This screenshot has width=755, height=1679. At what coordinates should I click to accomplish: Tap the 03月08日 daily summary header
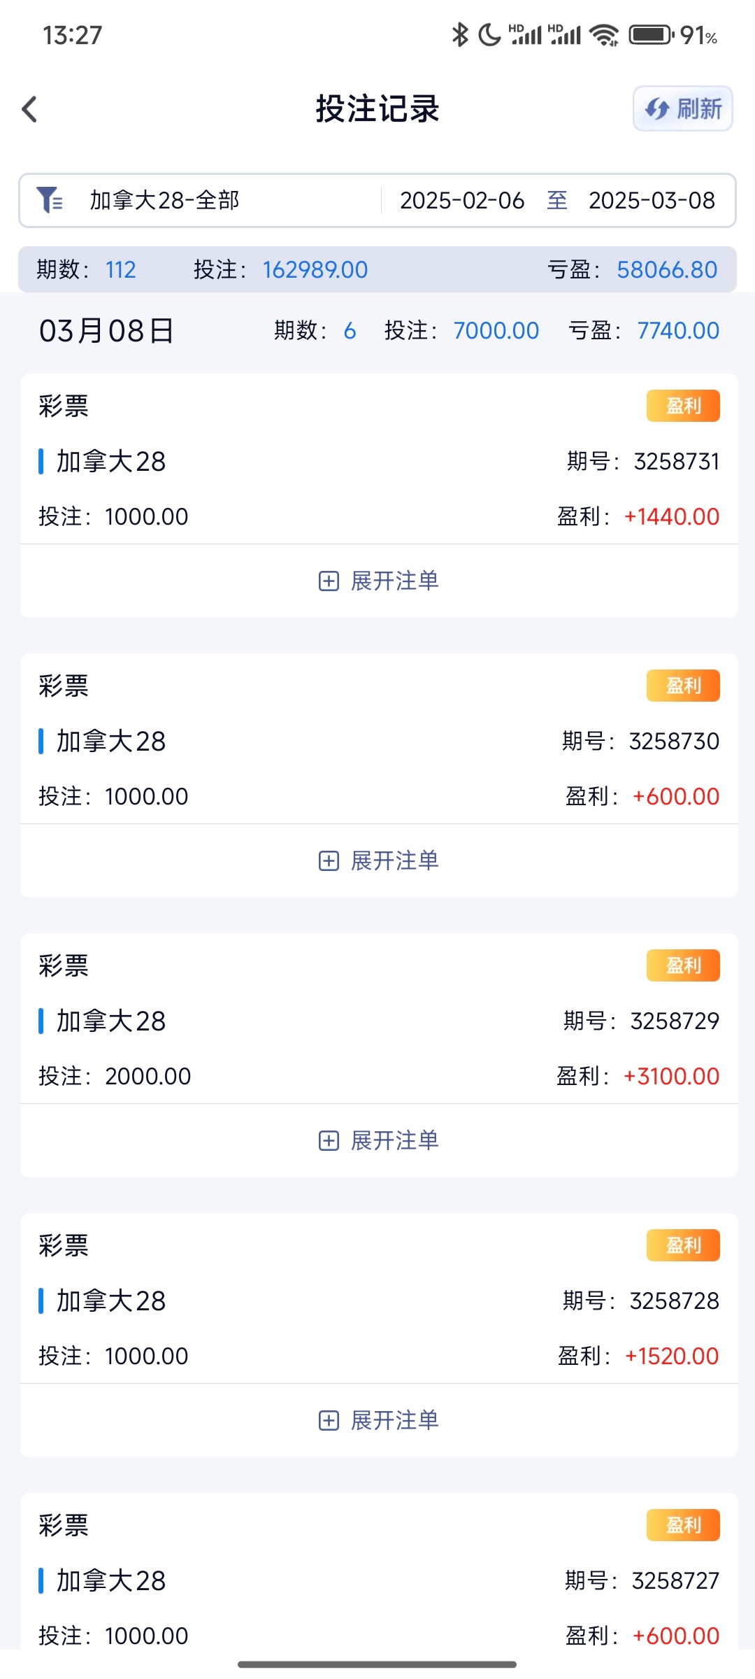(x=106, y=331)
